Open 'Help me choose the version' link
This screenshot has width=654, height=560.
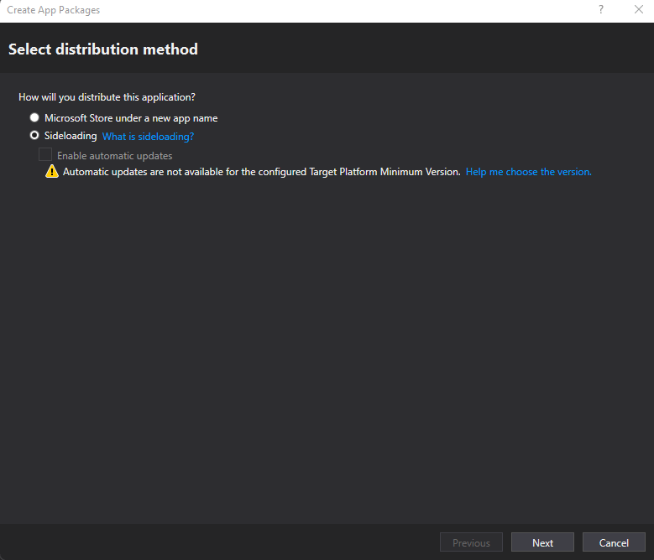528,172
